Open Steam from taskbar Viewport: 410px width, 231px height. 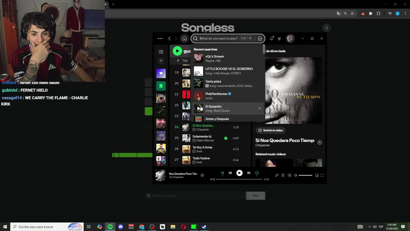pos(204,227)
